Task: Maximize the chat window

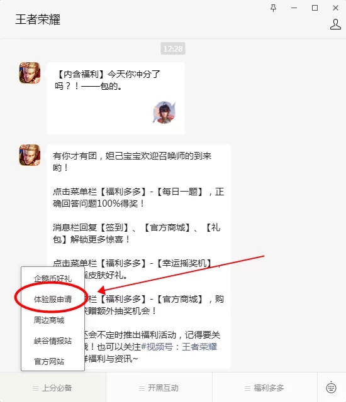Action: (x=315, y=8)
